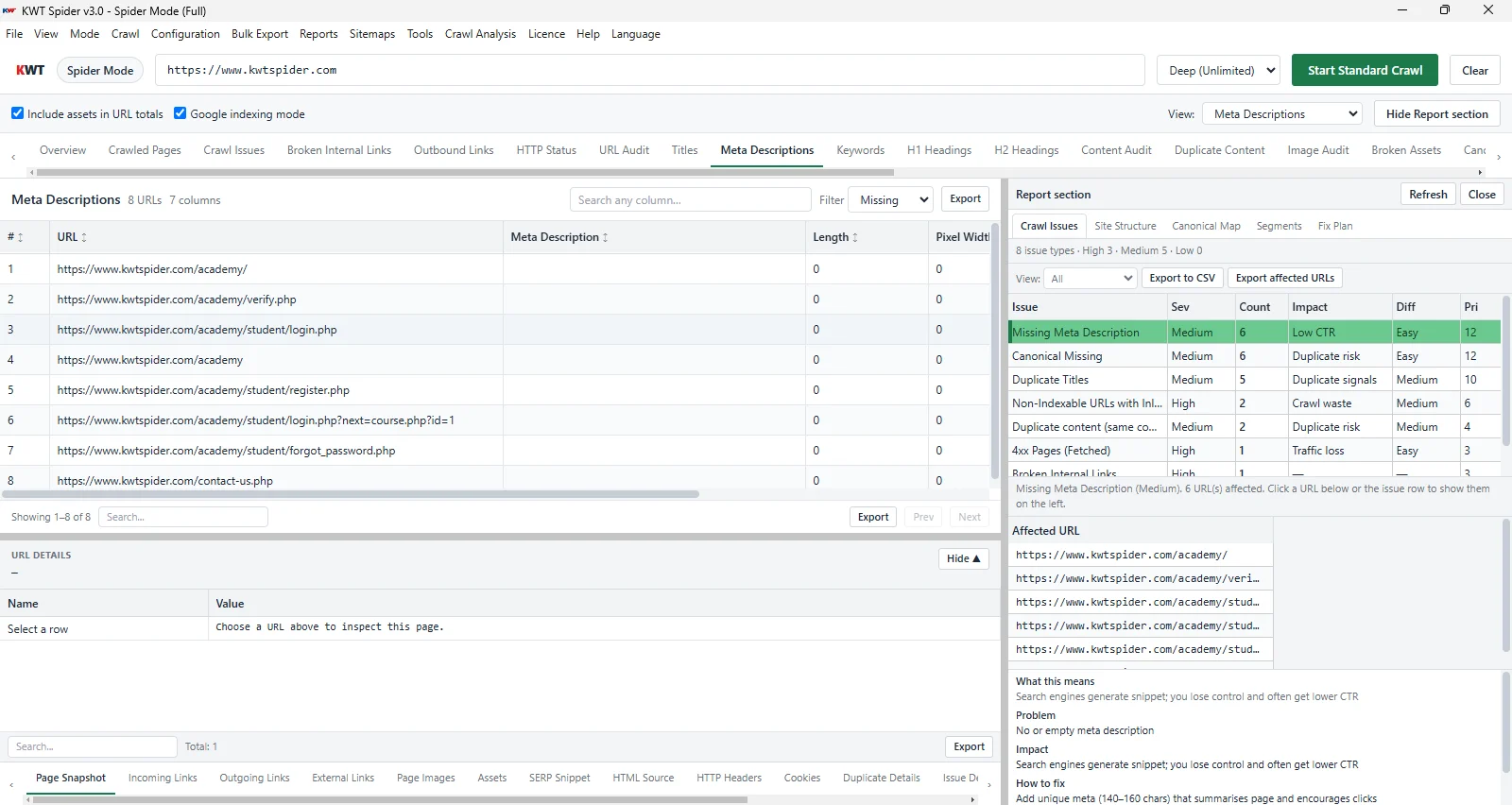Open the SERP Snippet tab
Image resolution: width=1512 pixels, height=805 pixels.
(x=559, y=778)
